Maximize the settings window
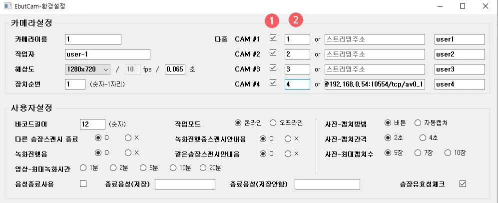Screen dimensions: 498x203 462,6
